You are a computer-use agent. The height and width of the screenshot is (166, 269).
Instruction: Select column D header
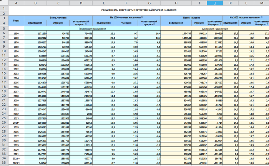(x=81, y=3)
